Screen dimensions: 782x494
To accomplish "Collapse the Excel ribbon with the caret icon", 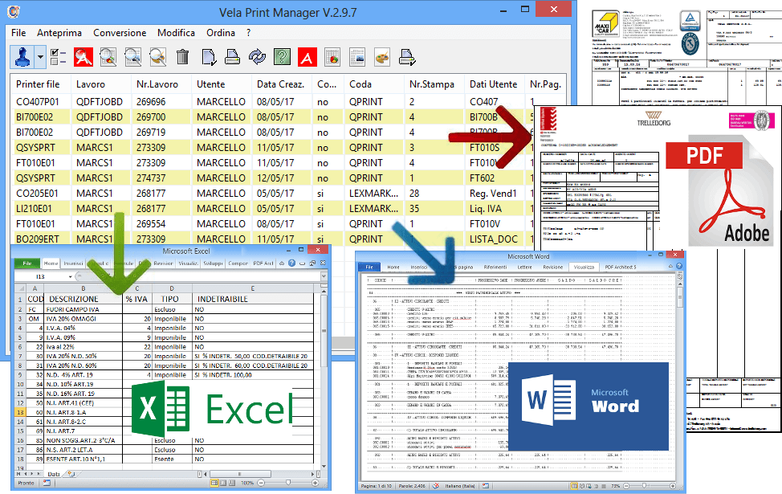I will (x=283, y=263).
